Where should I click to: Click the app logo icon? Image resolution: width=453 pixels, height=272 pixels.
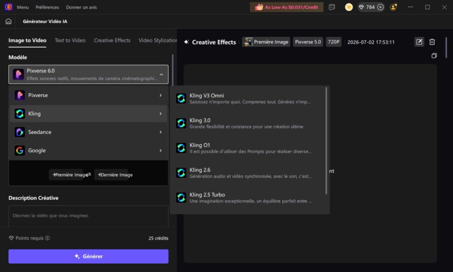(x=8, y=7)
